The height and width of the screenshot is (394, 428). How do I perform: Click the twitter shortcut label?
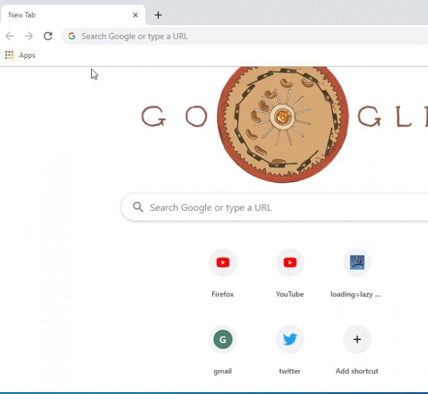pyautogui.click(x=290, y=371)
